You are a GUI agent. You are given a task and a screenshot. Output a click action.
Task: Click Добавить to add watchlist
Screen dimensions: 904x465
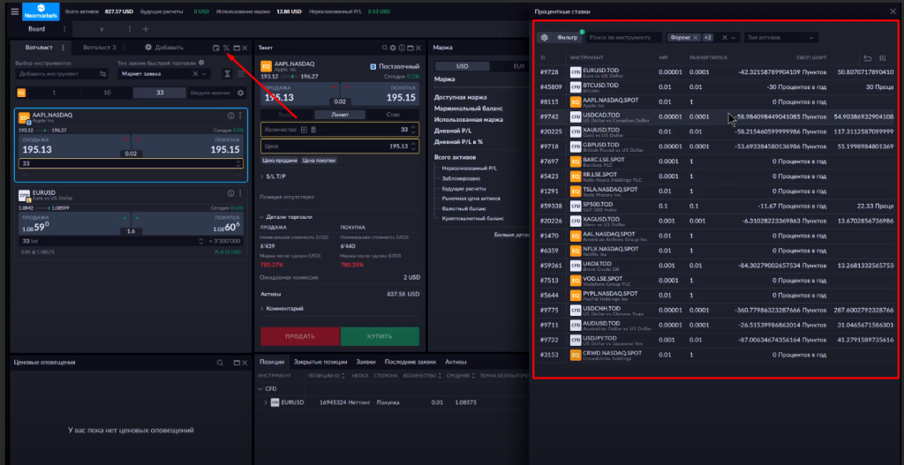[x=164, y=48]
